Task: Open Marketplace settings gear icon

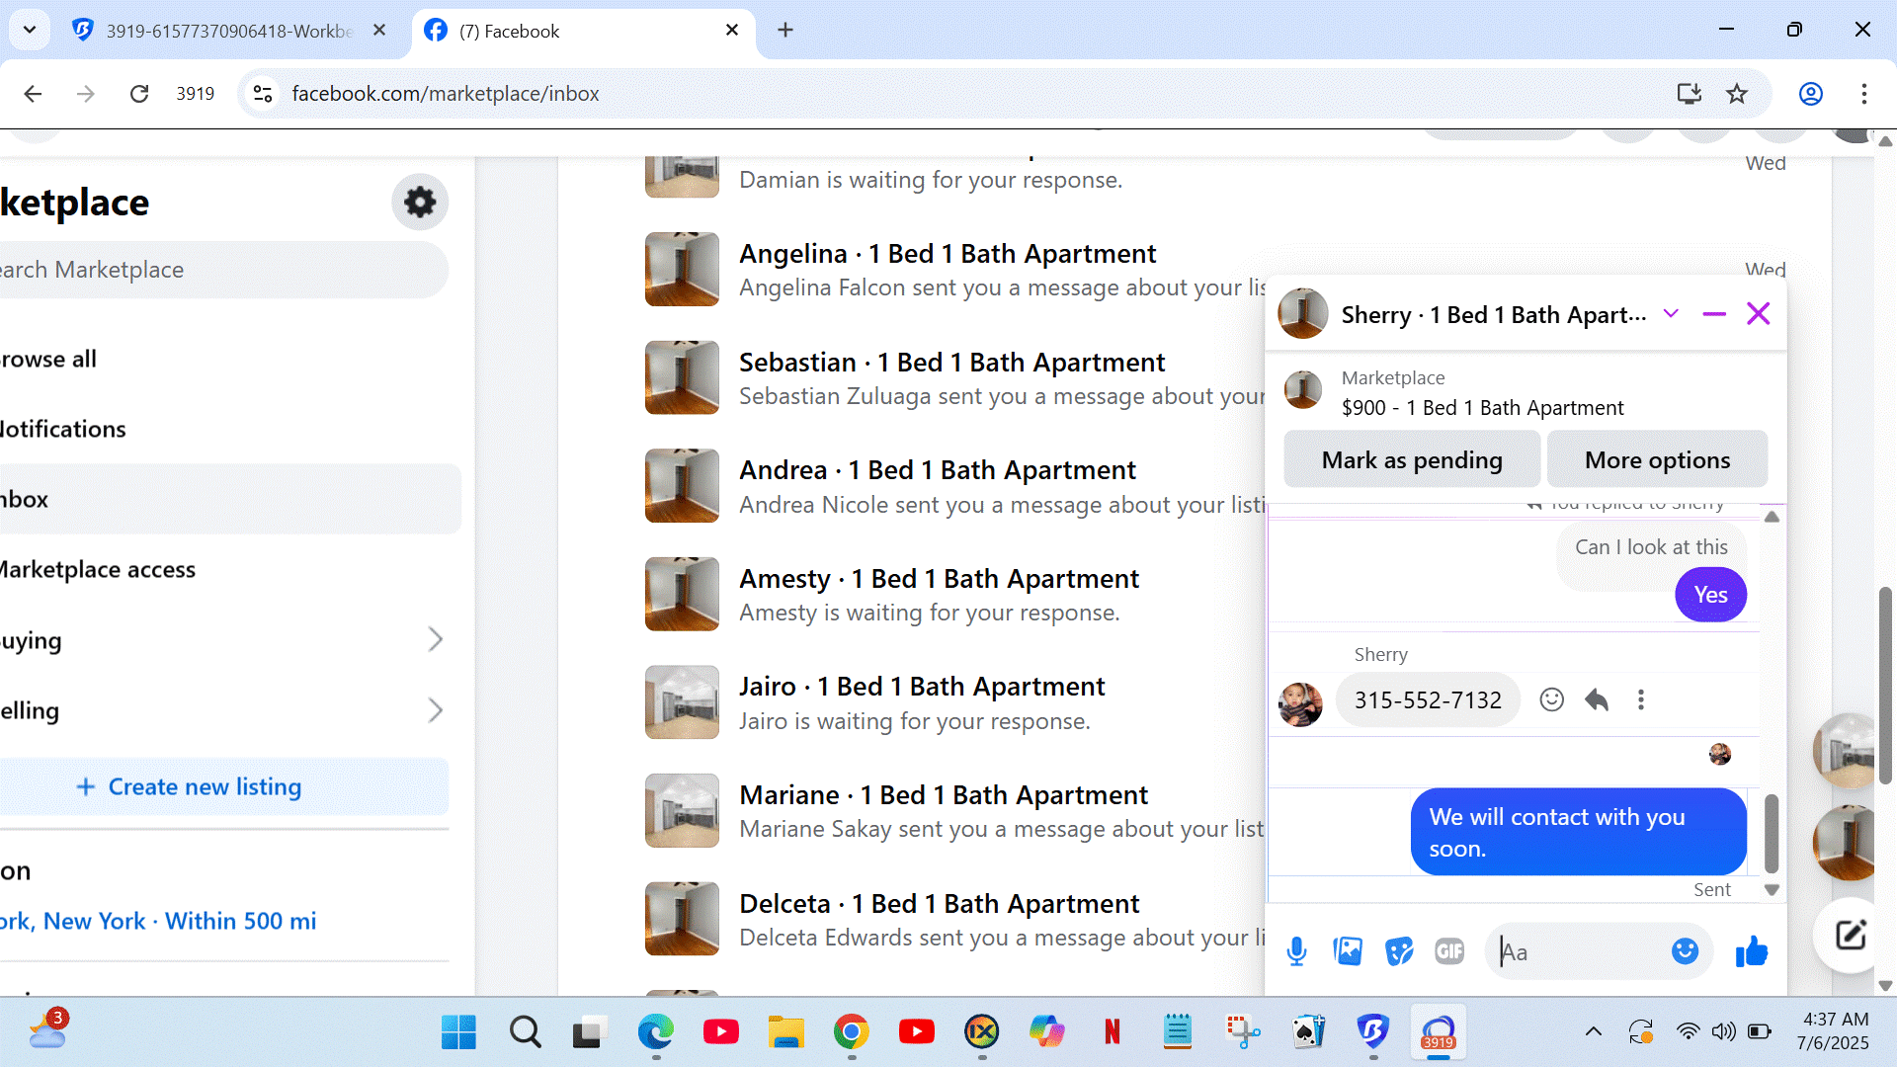Action: [420, 203]
